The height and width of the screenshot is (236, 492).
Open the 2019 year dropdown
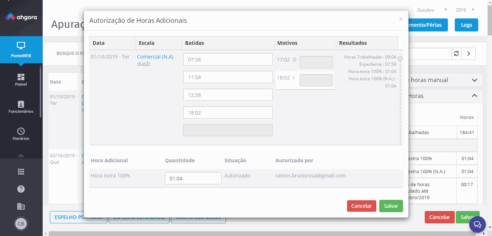point(465,10)
